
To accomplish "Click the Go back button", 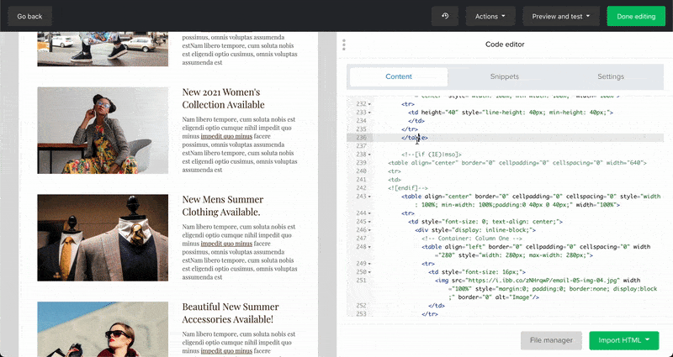I will 29,16.
